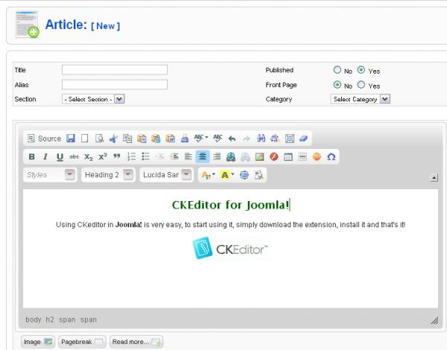Click the Pagebreak button
Screen dimensions: 447x350
click(82, 342)
